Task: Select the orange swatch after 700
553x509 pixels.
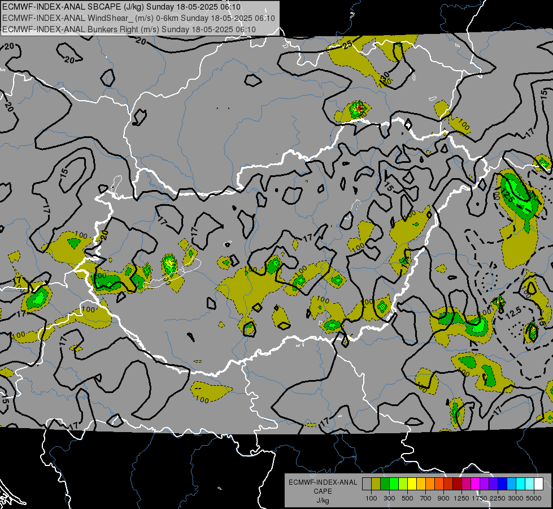Action: [x=430, y=484]
